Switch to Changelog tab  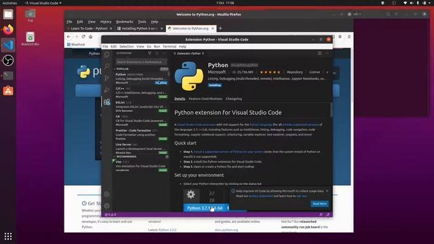pos(233,99)
